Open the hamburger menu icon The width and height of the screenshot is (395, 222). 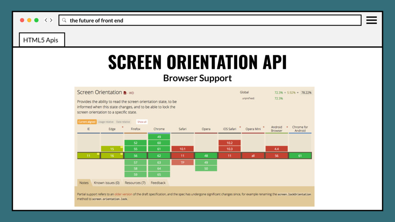(371, 20)
